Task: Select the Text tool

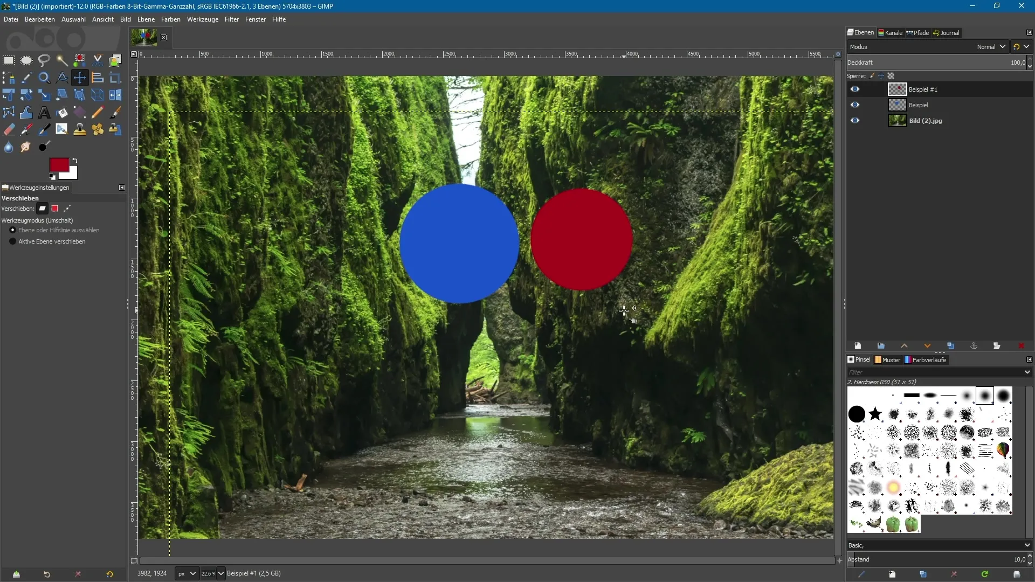Action: (44, 113)
